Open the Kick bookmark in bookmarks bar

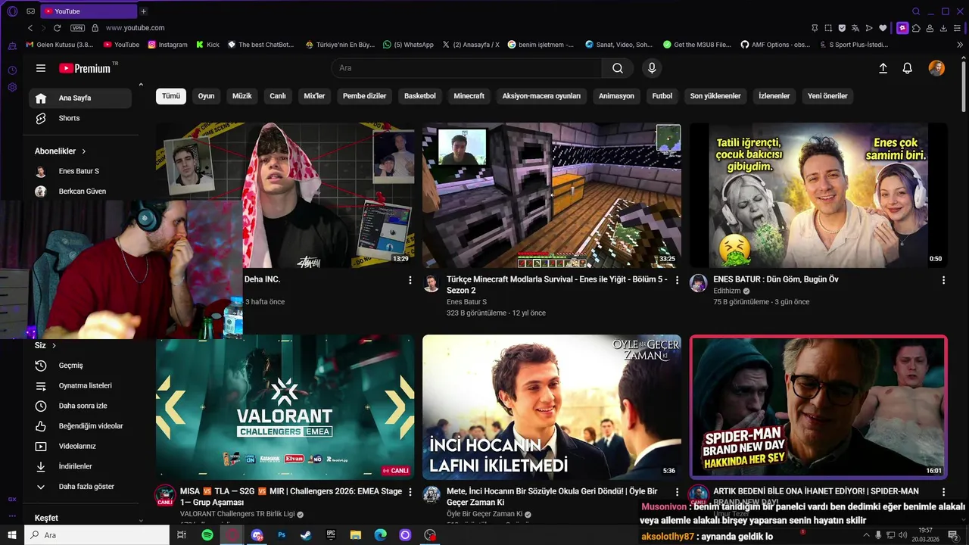(x=207, y=45)
